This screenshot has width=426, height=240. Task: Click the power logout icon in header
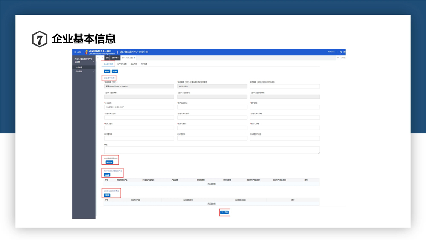340,52
